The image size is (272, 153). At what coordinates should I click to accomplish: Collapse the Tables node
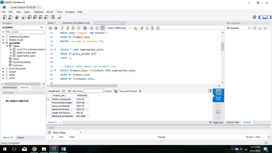(x=7, y=46)
